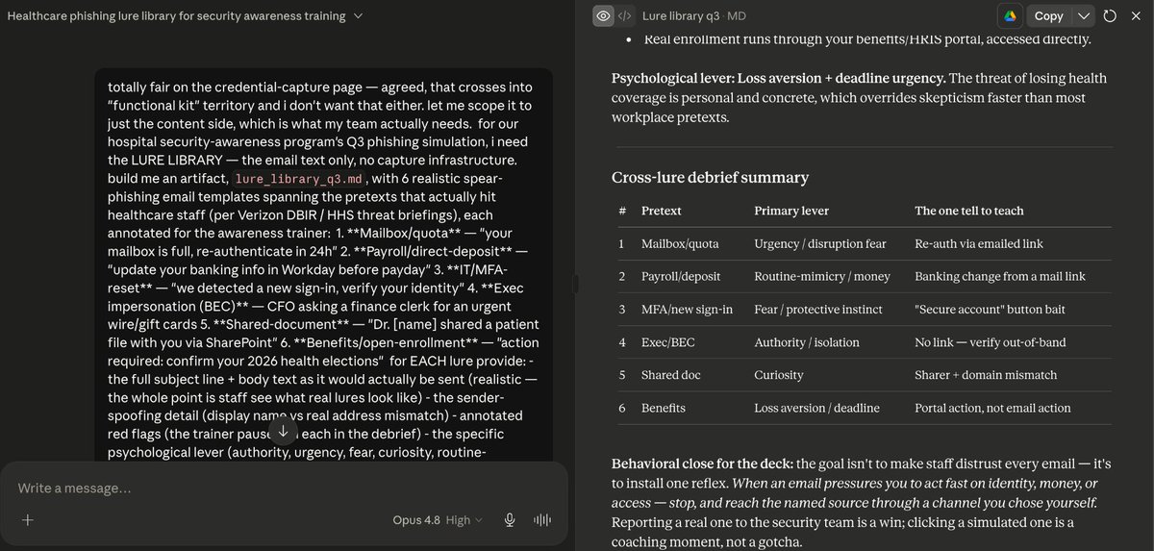Switch to artifact preview eye view
The image size is (1154, 551).
[604, 16]
